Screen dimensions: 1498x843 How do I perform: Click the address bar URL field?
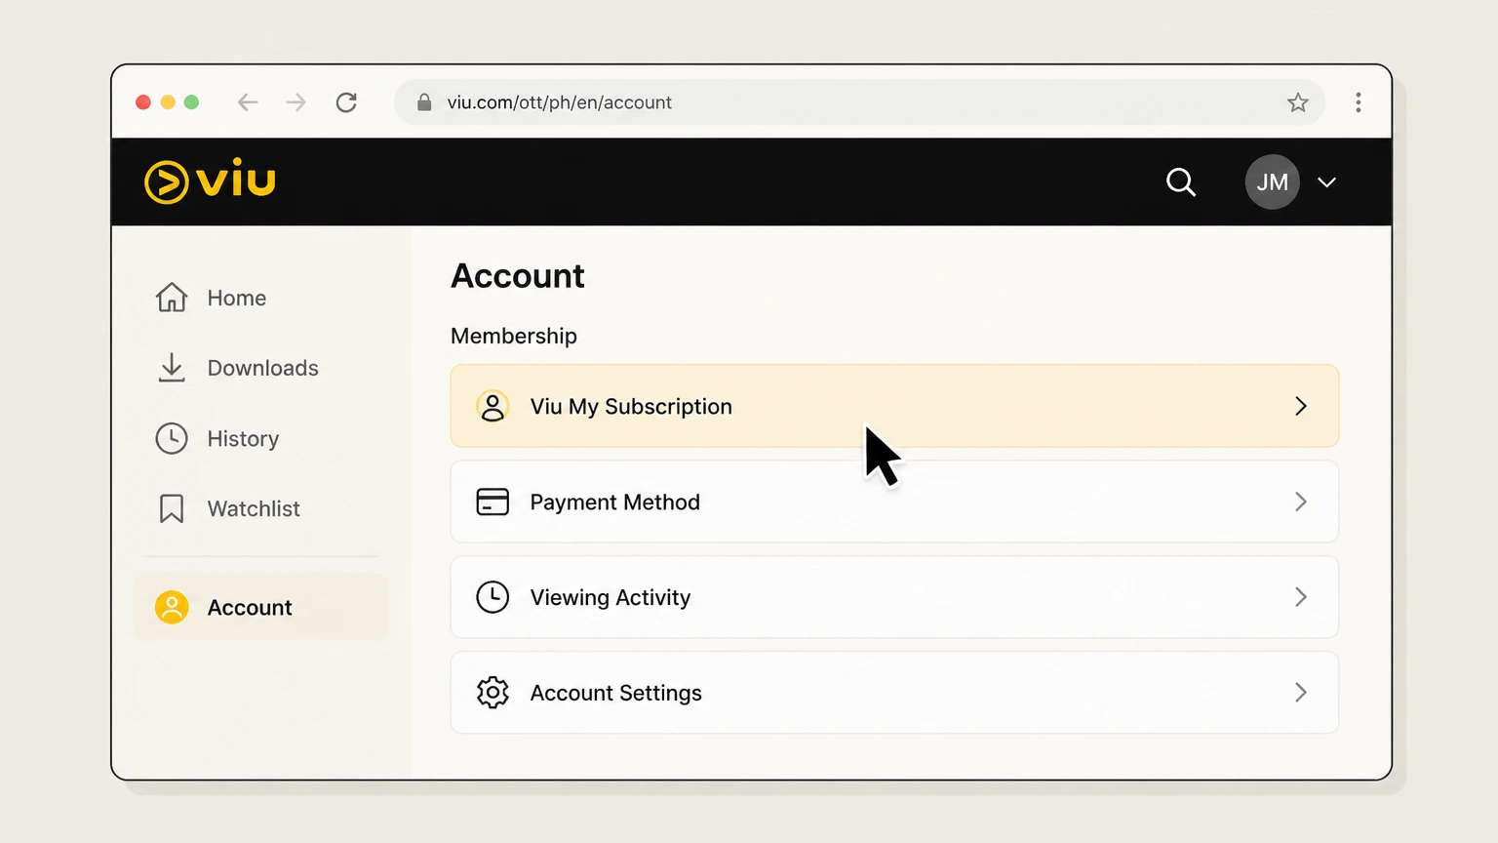click(859, 102)
